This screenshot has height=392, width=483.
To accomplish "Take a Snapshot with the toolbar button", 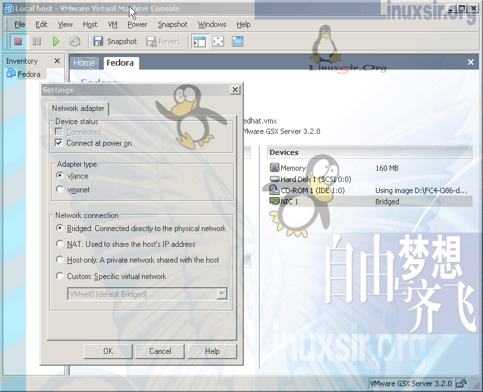I will 115,41.
